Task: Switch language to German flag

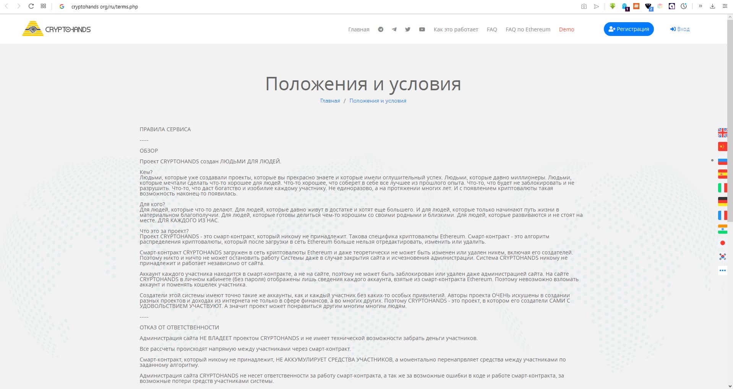Action: (x=722, y=202)
